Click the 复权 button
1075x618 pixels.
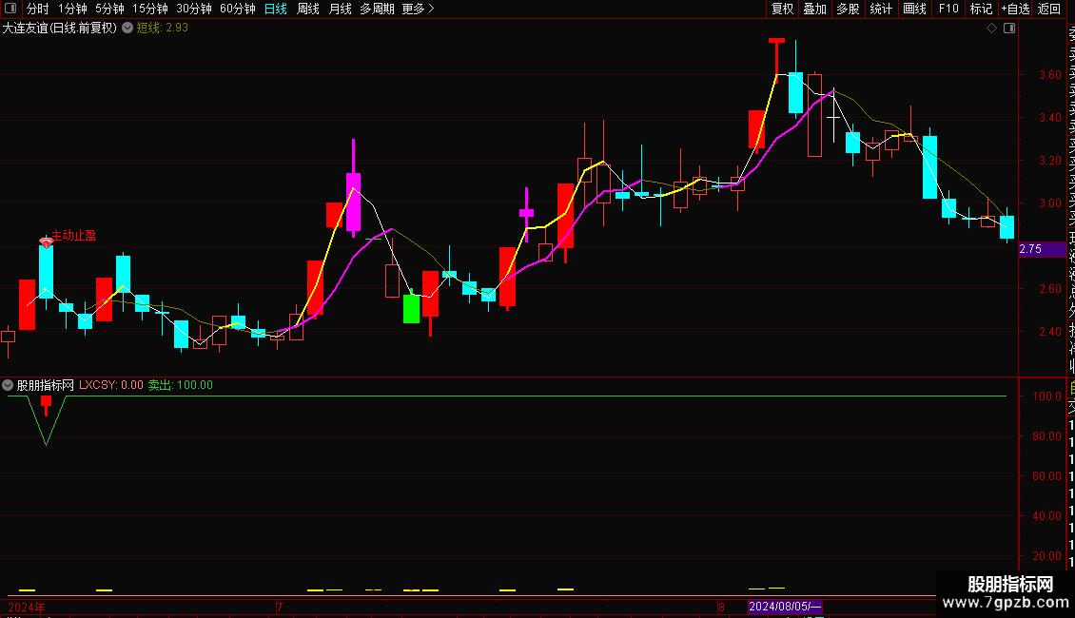(x=782, y=9)
